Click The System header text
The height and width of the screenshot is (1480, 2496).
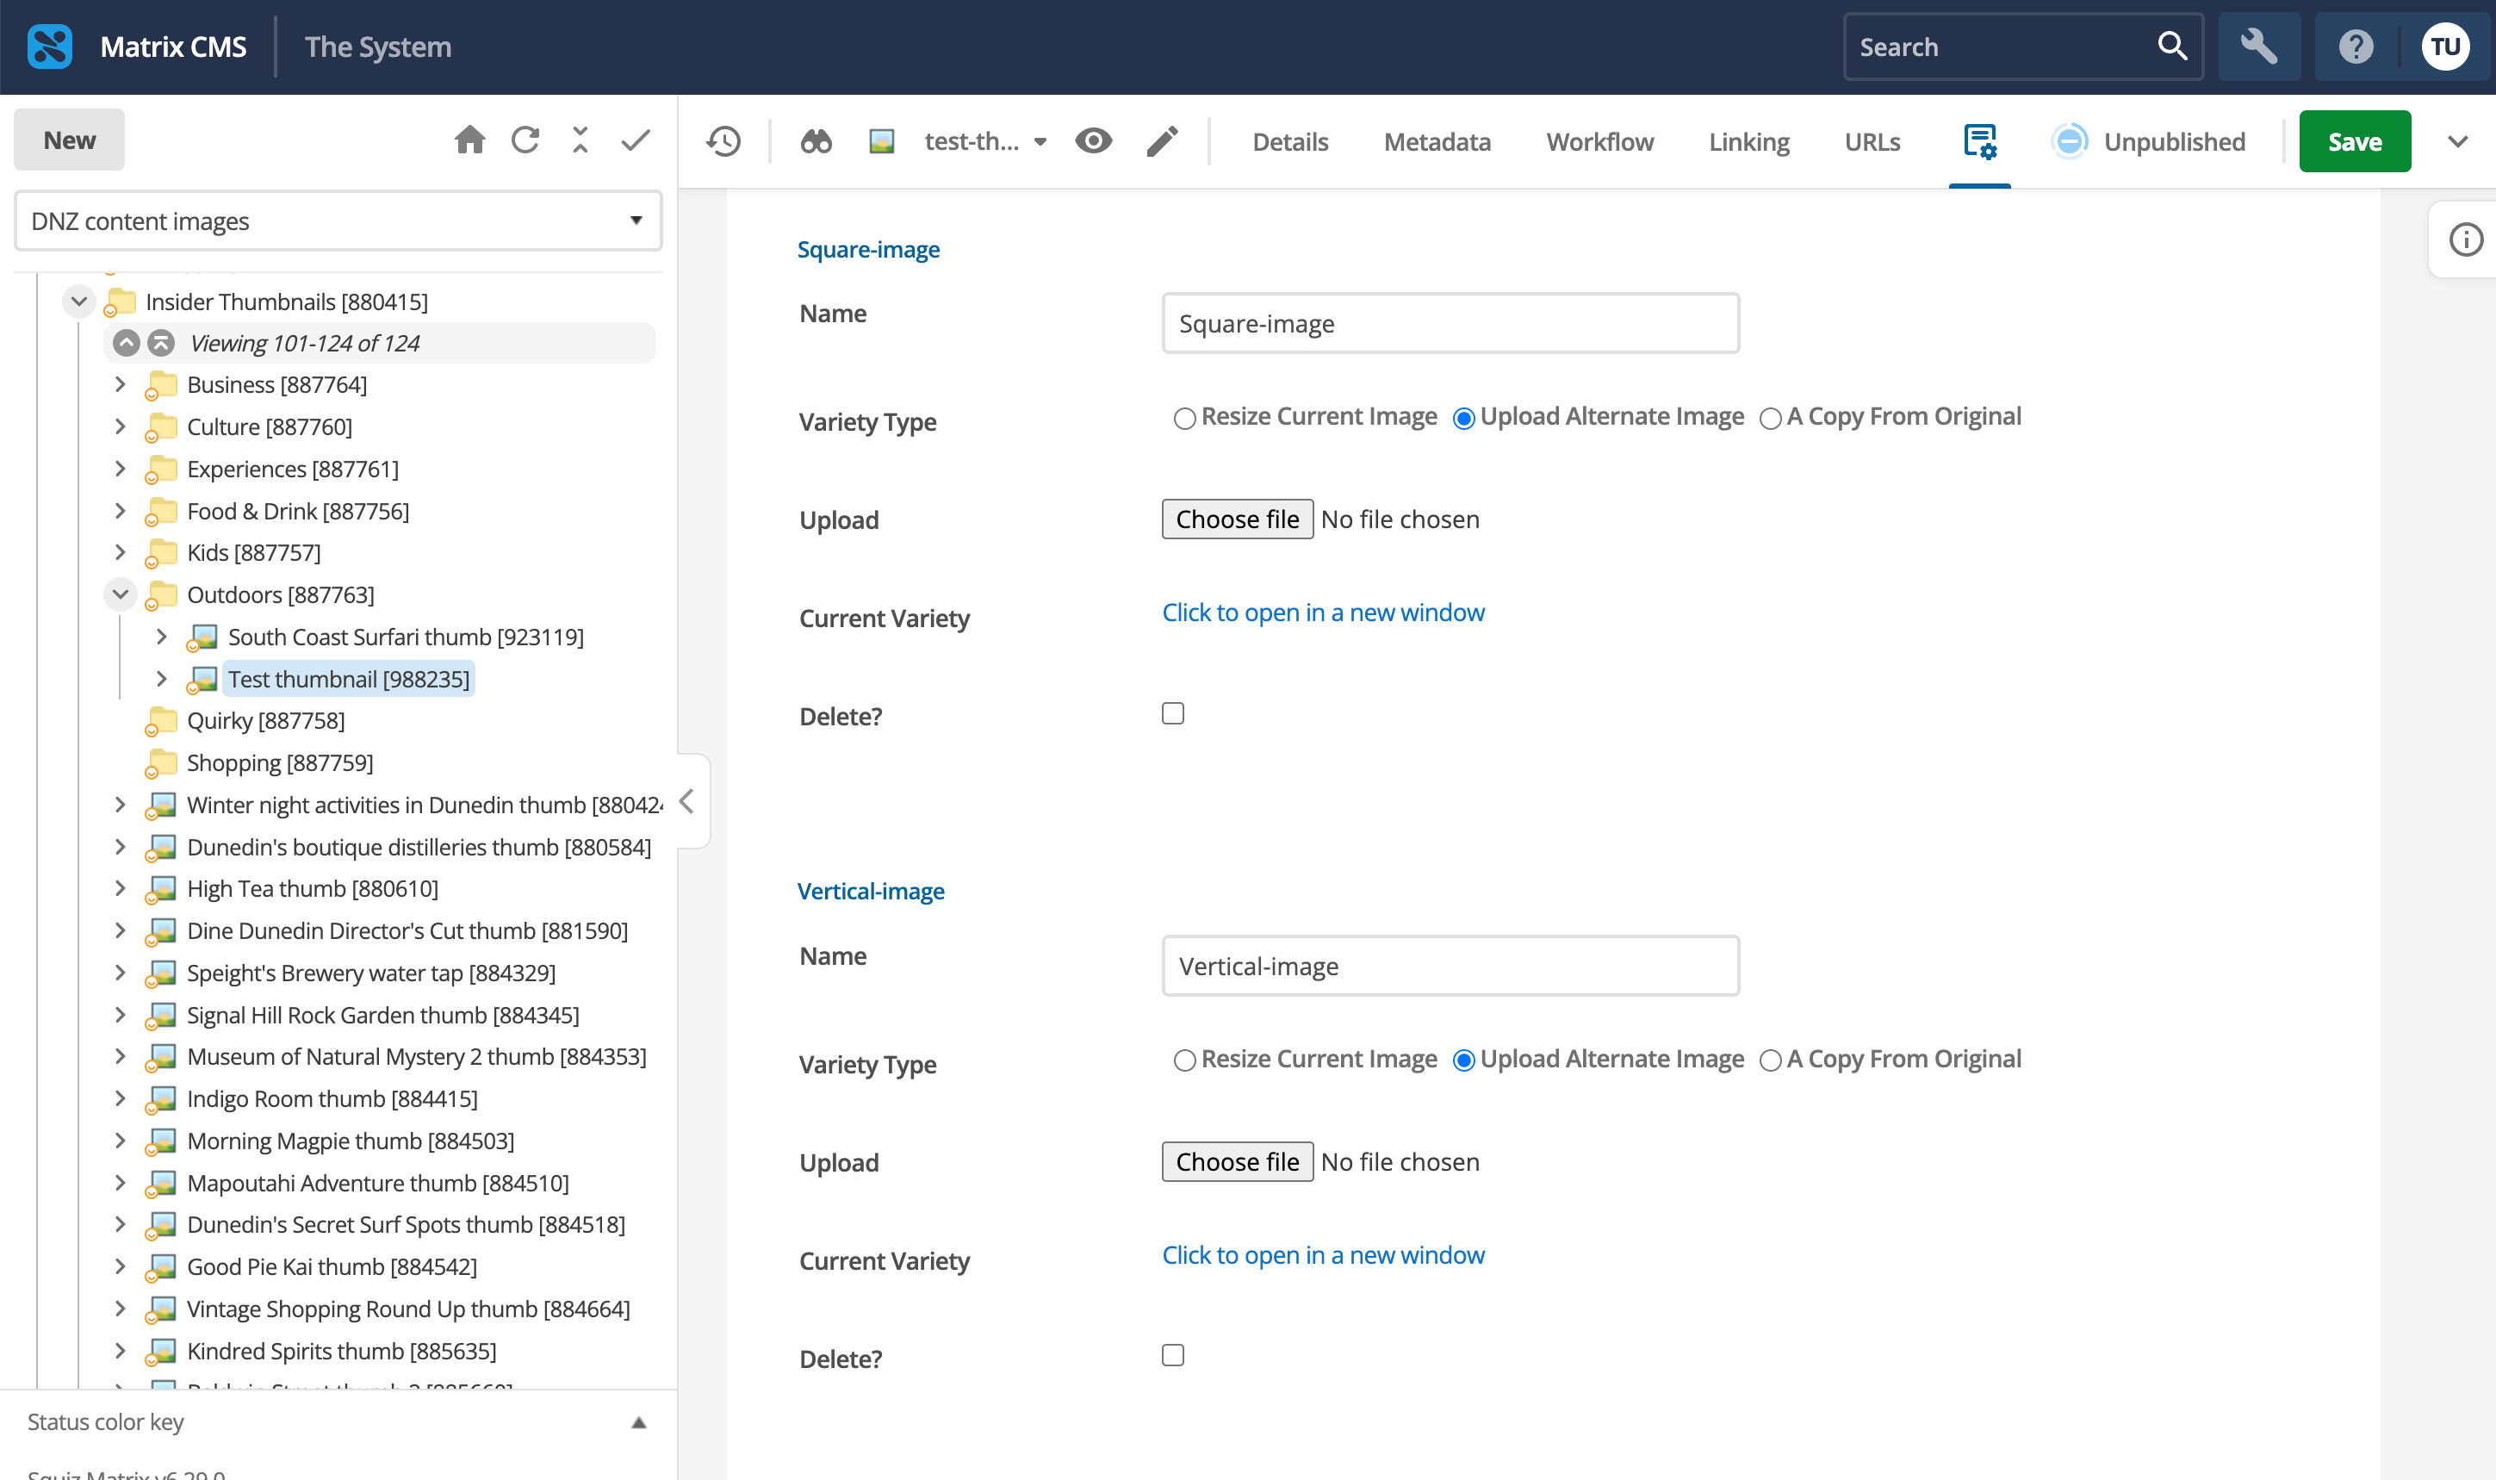378,47
